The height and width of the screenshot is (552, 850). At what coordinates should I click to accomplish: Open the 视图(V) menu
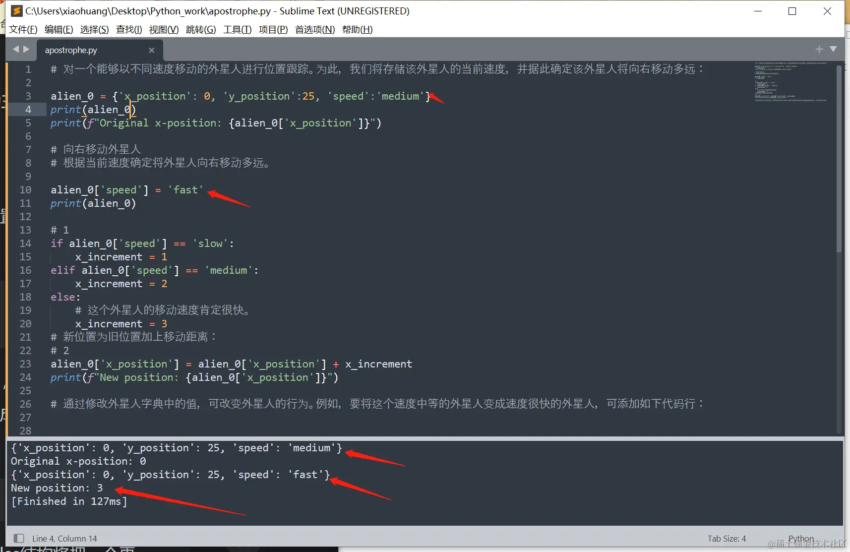click(164, 30)
